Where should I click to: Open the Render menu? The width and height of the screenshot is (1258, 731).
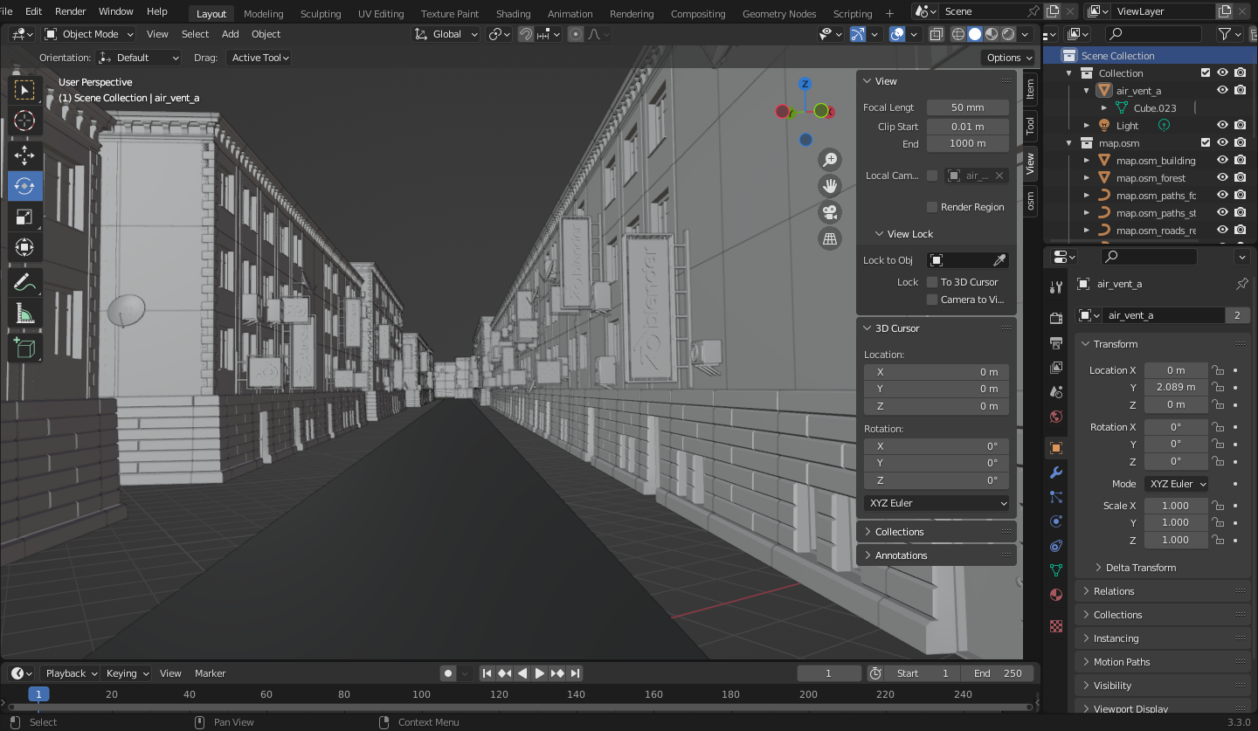coord(71,11)
